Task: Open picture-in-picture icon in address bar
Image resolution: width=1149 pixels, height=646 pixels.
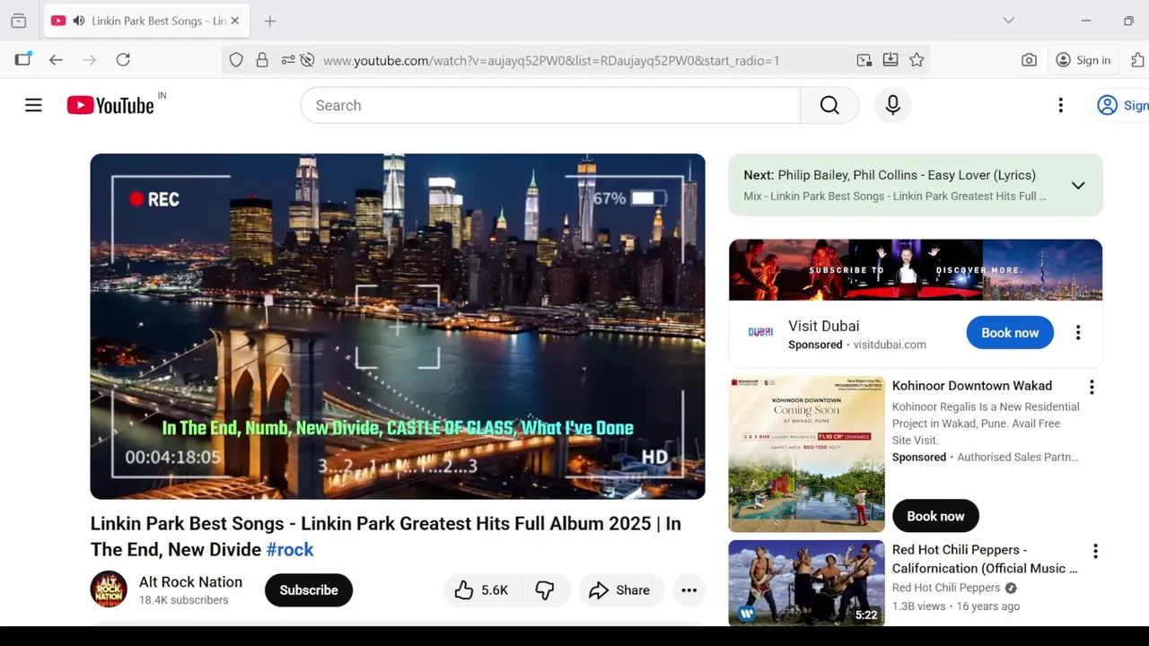Action: (864, 60)
